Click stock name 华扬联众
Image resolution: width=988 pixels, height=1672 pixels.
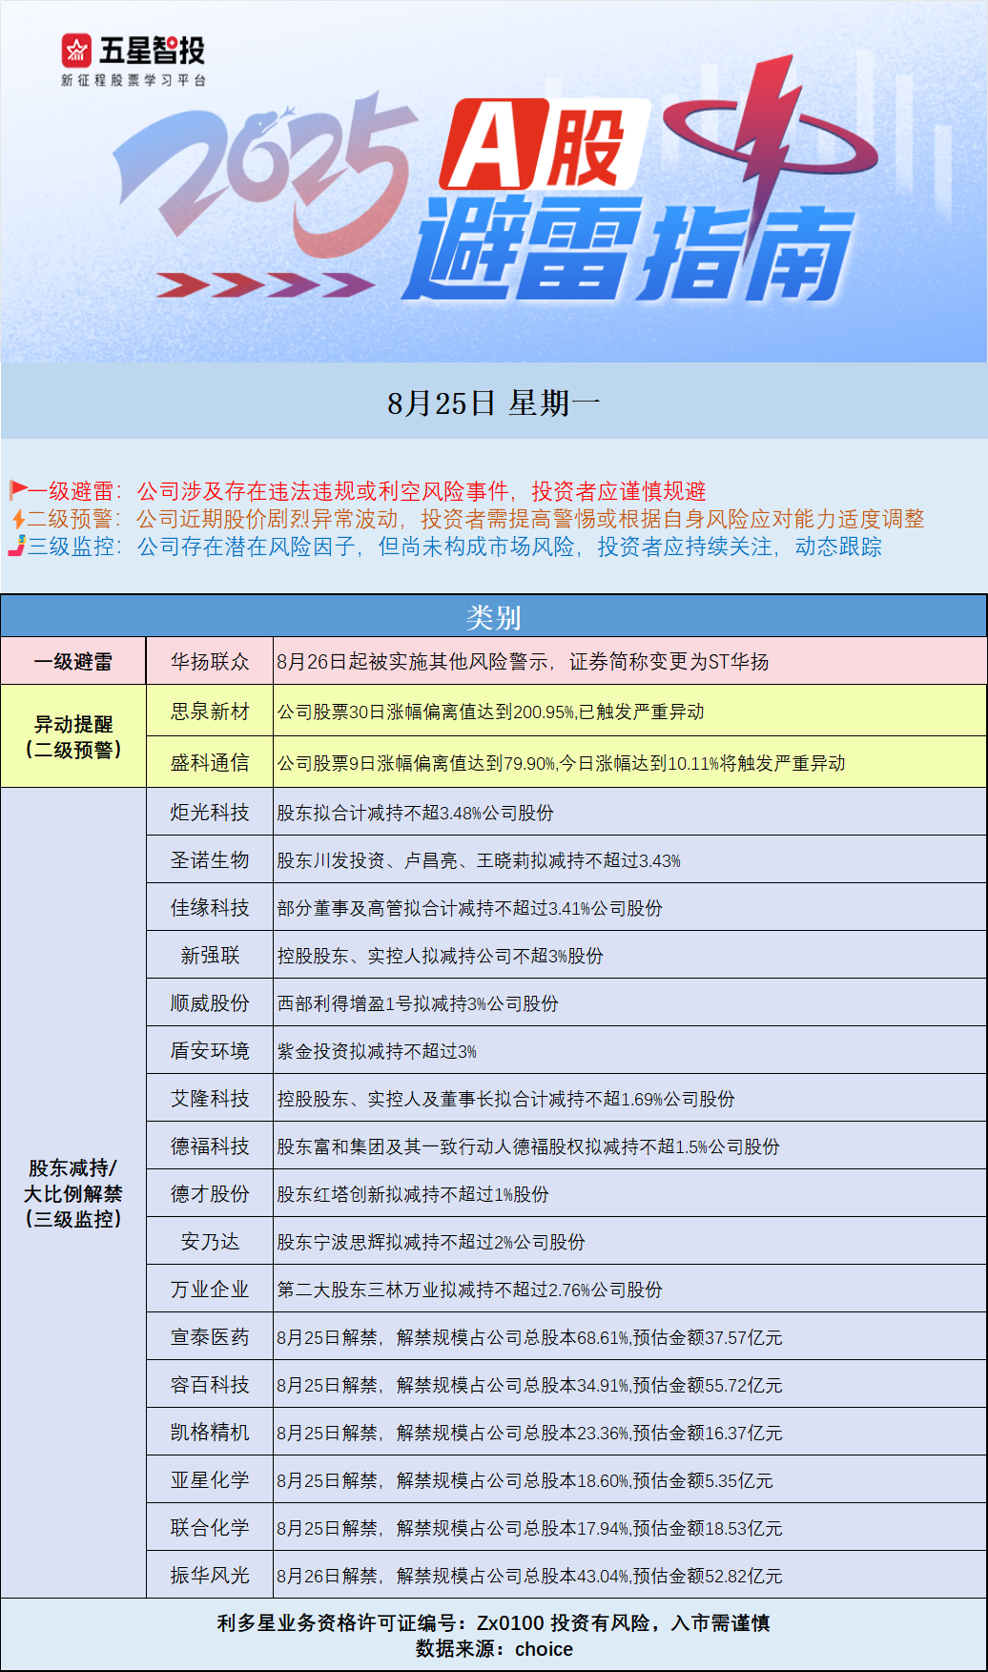[x=210, y=661]
